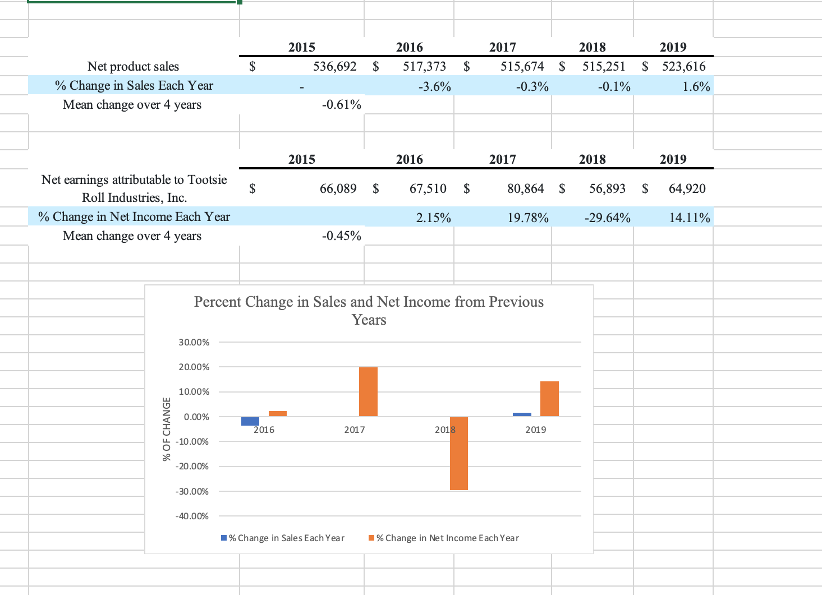This screenshot has width=822, height=595.
Task: Click the 2019 category label on the chart axis
Action: click(x=536, y=430)
